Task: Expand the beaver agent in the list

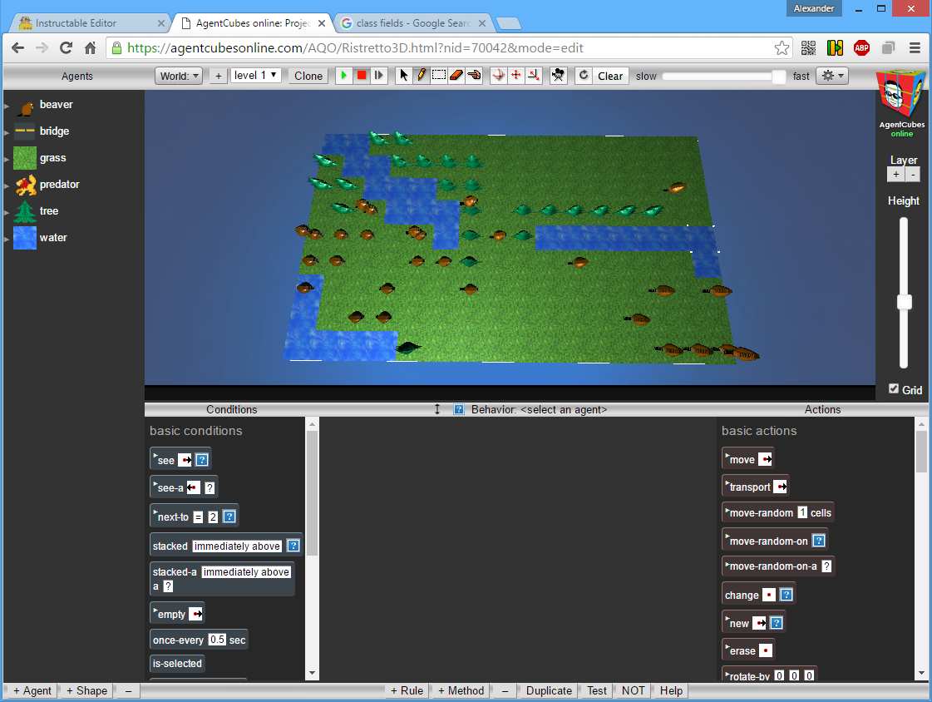Action: click(x=7, y=106)
